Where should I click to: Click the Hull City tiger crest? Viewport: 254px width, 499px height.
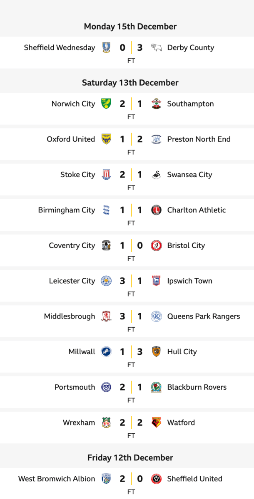click(156, 351)
